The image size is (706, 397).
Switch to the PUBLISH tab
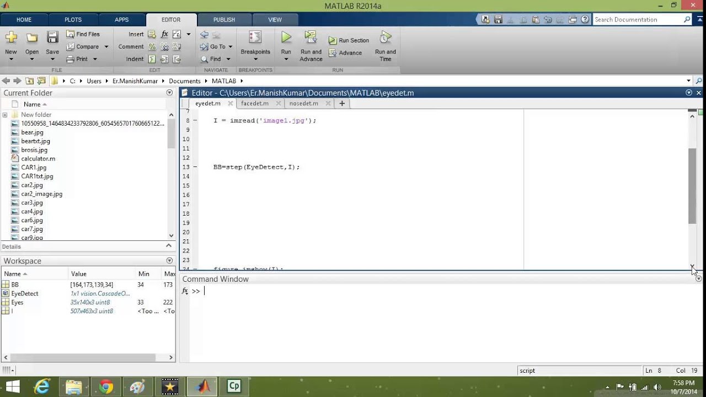pyautogui.click(x=224, y=19)
